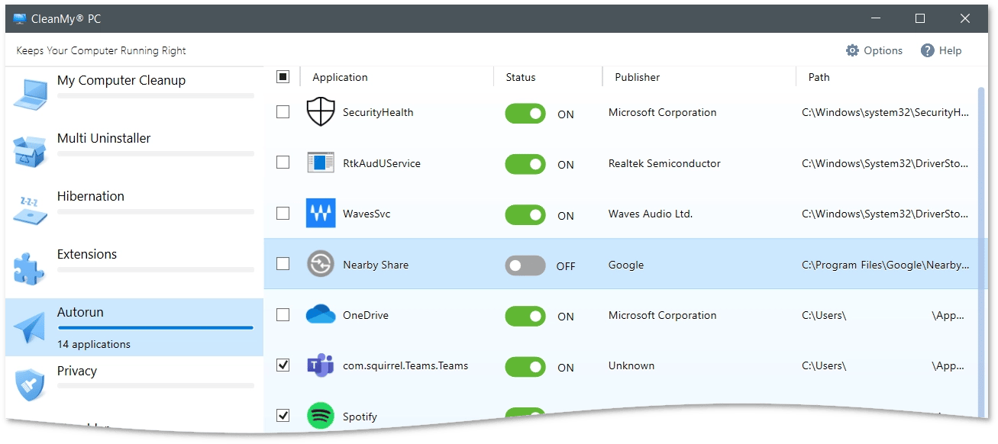This screenshot has width=998, height=444.
Task: Uncheck the Spotify checkbox
Action: [x=283, y=416]
